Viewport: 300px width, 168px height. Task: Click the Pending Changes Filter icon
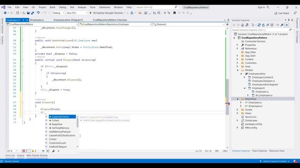[253, 25]
